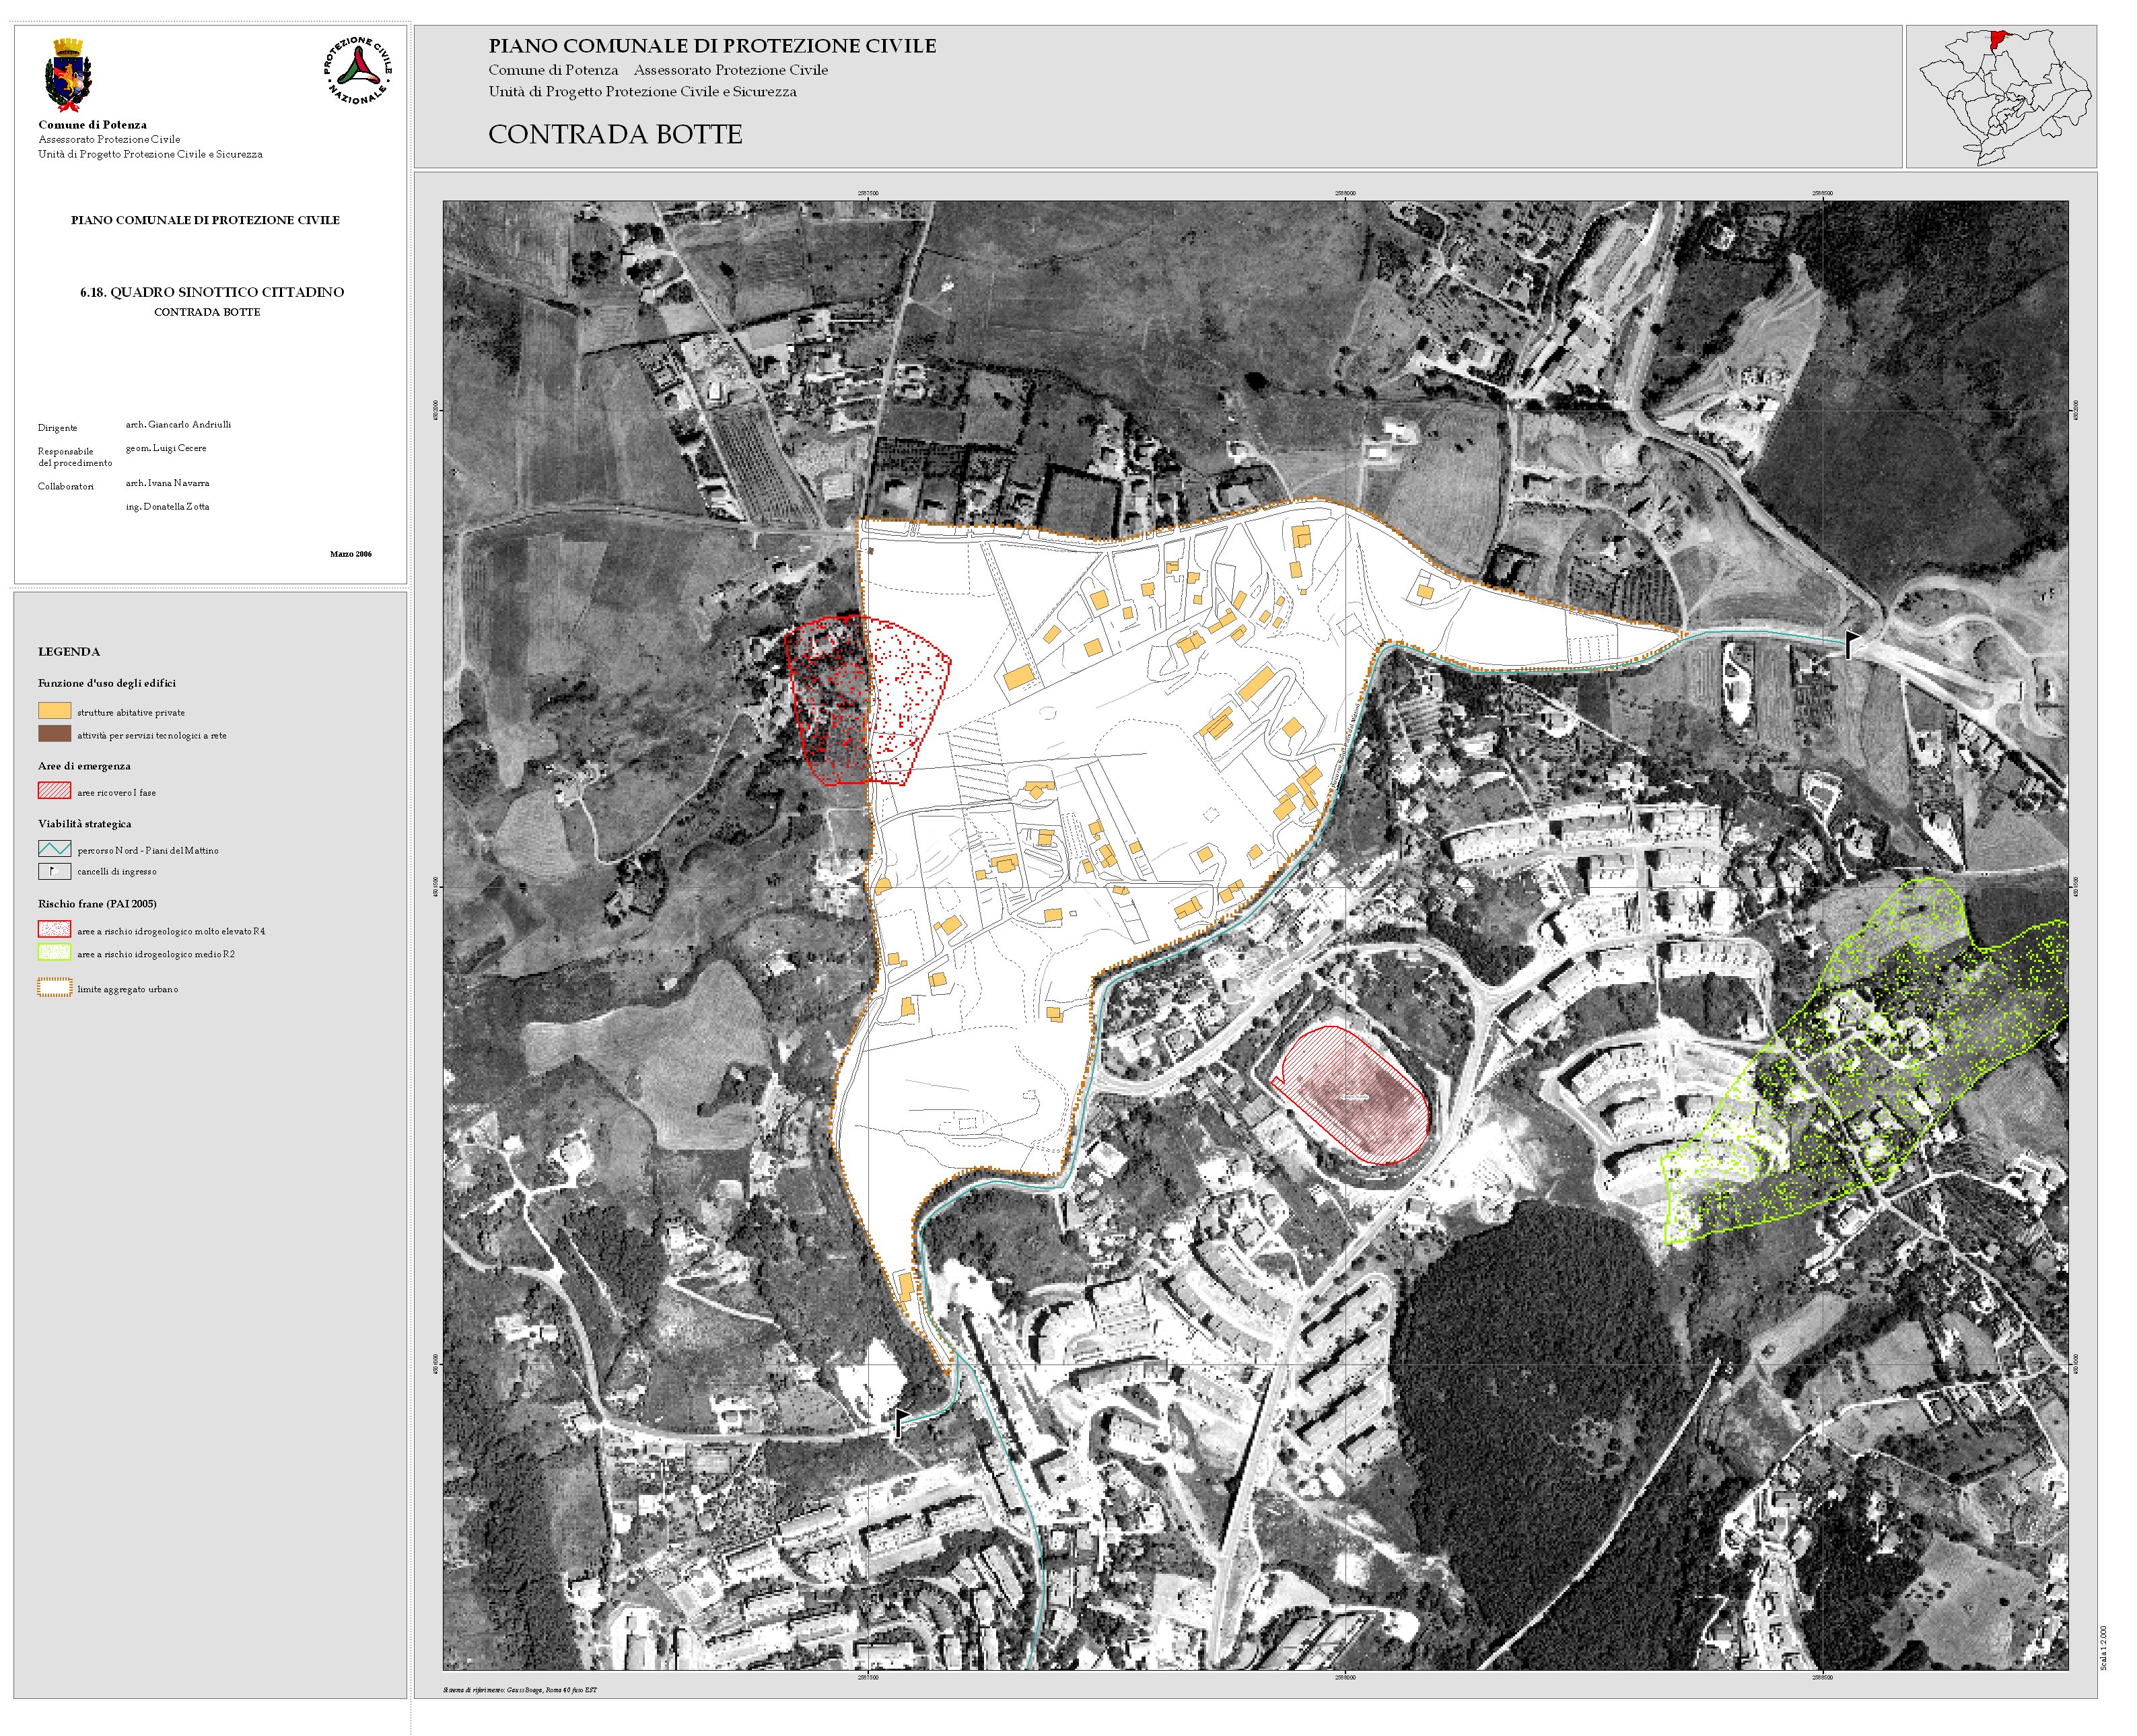Click the brown servizi tecnologici a rete swatch
The height and width of the screenshot is (1736, 2137).
[54, 734]
